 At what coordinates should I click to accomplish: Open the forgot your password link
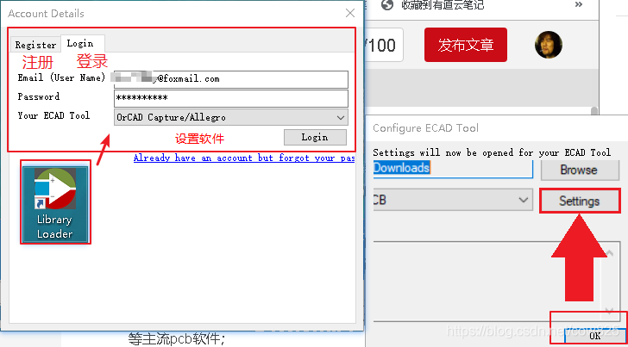(x=244, y=158)
